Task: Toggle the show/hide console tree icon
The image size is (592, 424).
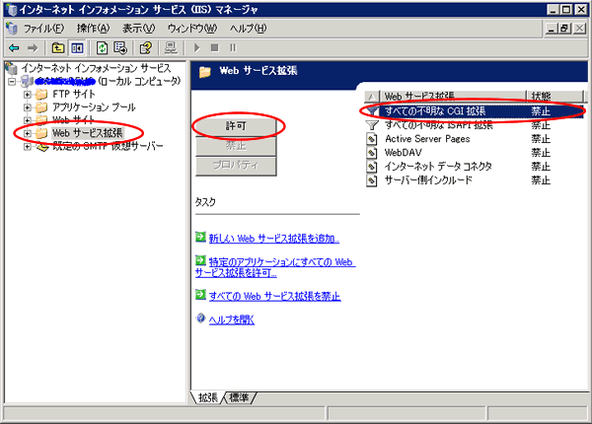Action: point(77,46)
